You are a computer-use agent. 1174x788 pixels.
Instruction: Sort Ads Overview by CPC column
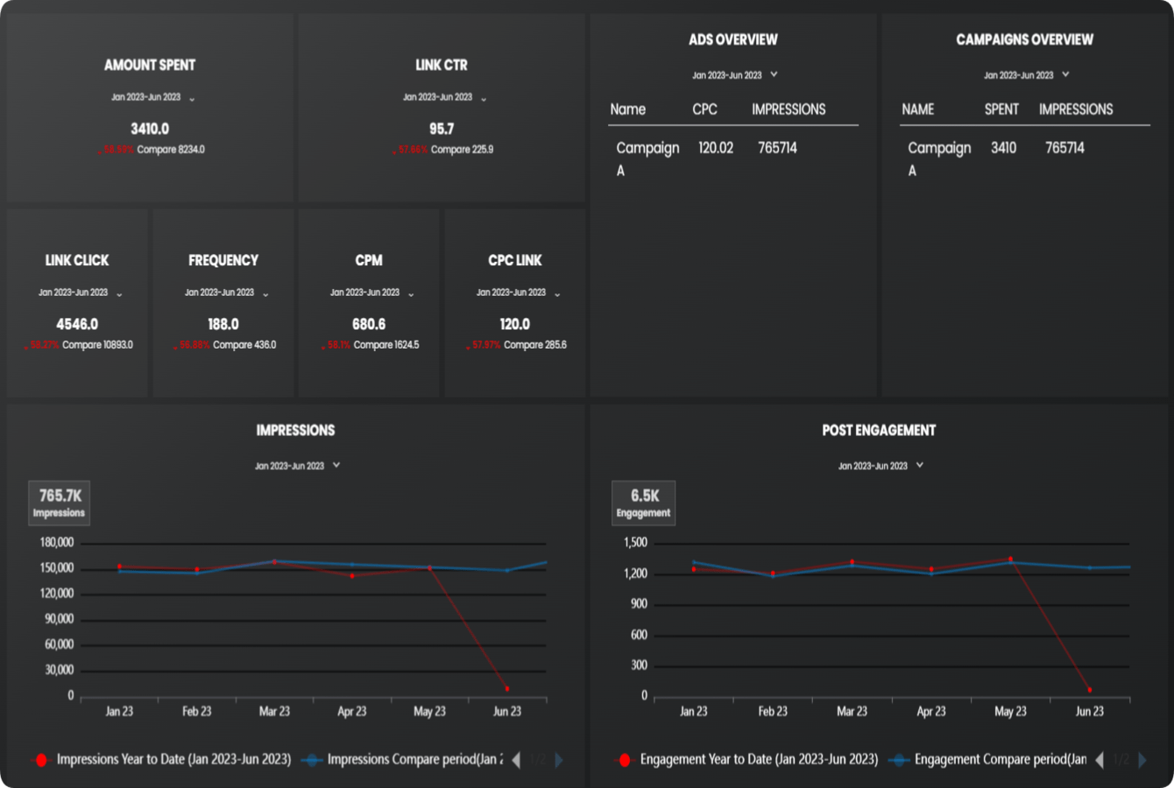tap(704, 109)
